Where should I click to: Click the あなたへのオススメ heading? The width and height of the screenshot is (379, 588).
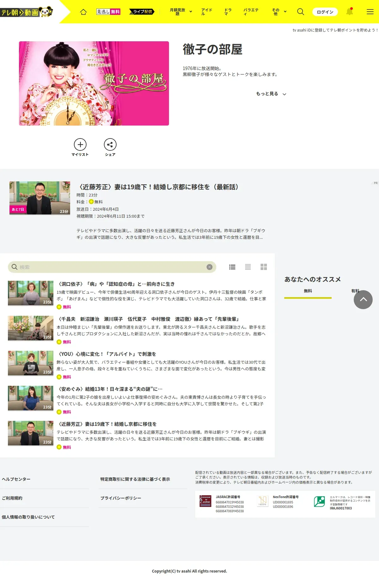tap(313, 279)
